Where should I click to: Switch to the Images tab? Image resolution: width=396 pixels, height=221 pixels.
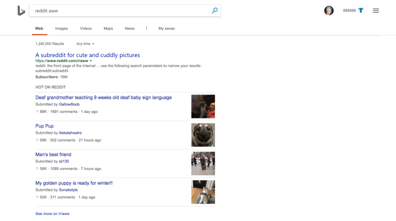(x=62, y=29)
